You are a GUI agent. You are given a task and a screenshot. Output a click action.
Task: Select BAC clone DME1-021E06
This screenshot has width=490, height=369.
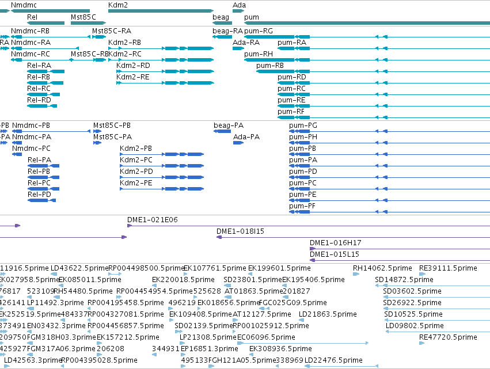click(x=309, y=226)
